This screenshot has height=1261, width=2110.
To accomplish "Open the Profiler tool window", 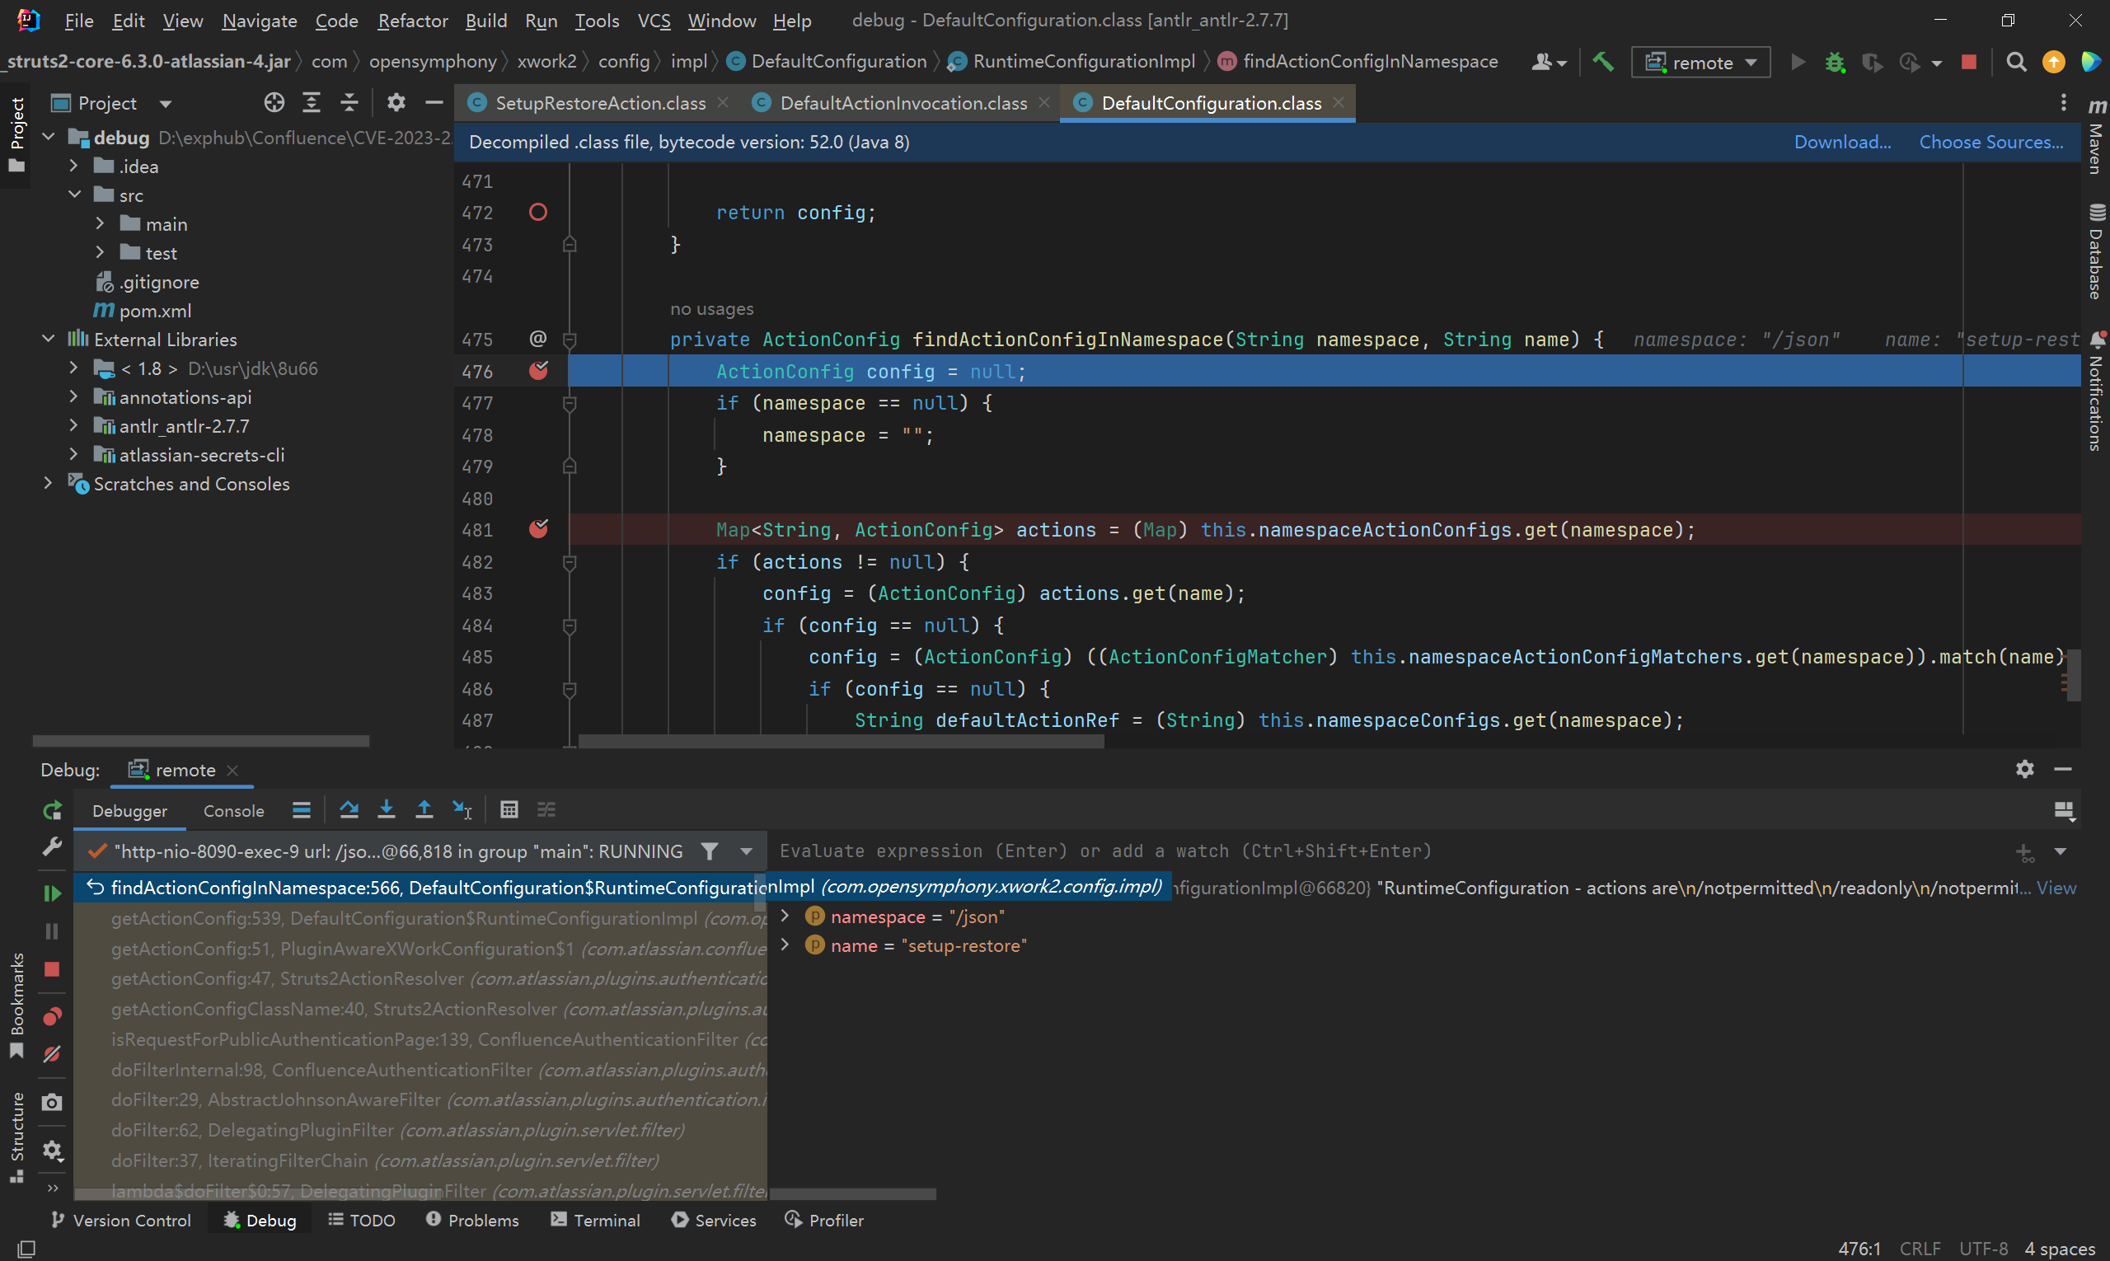I will point(824,1221).
